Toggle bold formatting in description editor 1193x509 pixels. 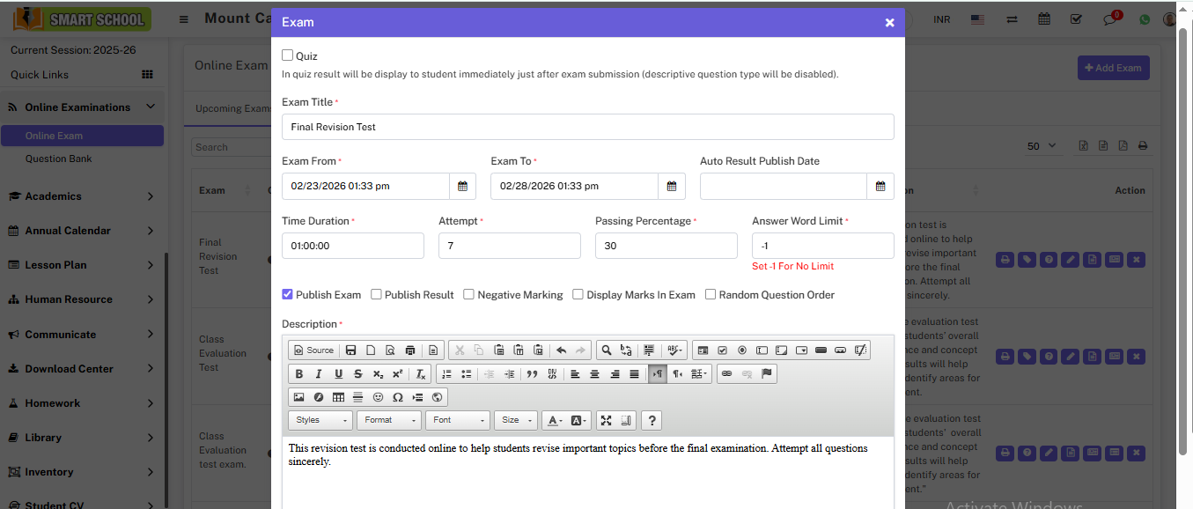(x=298, y=374)
